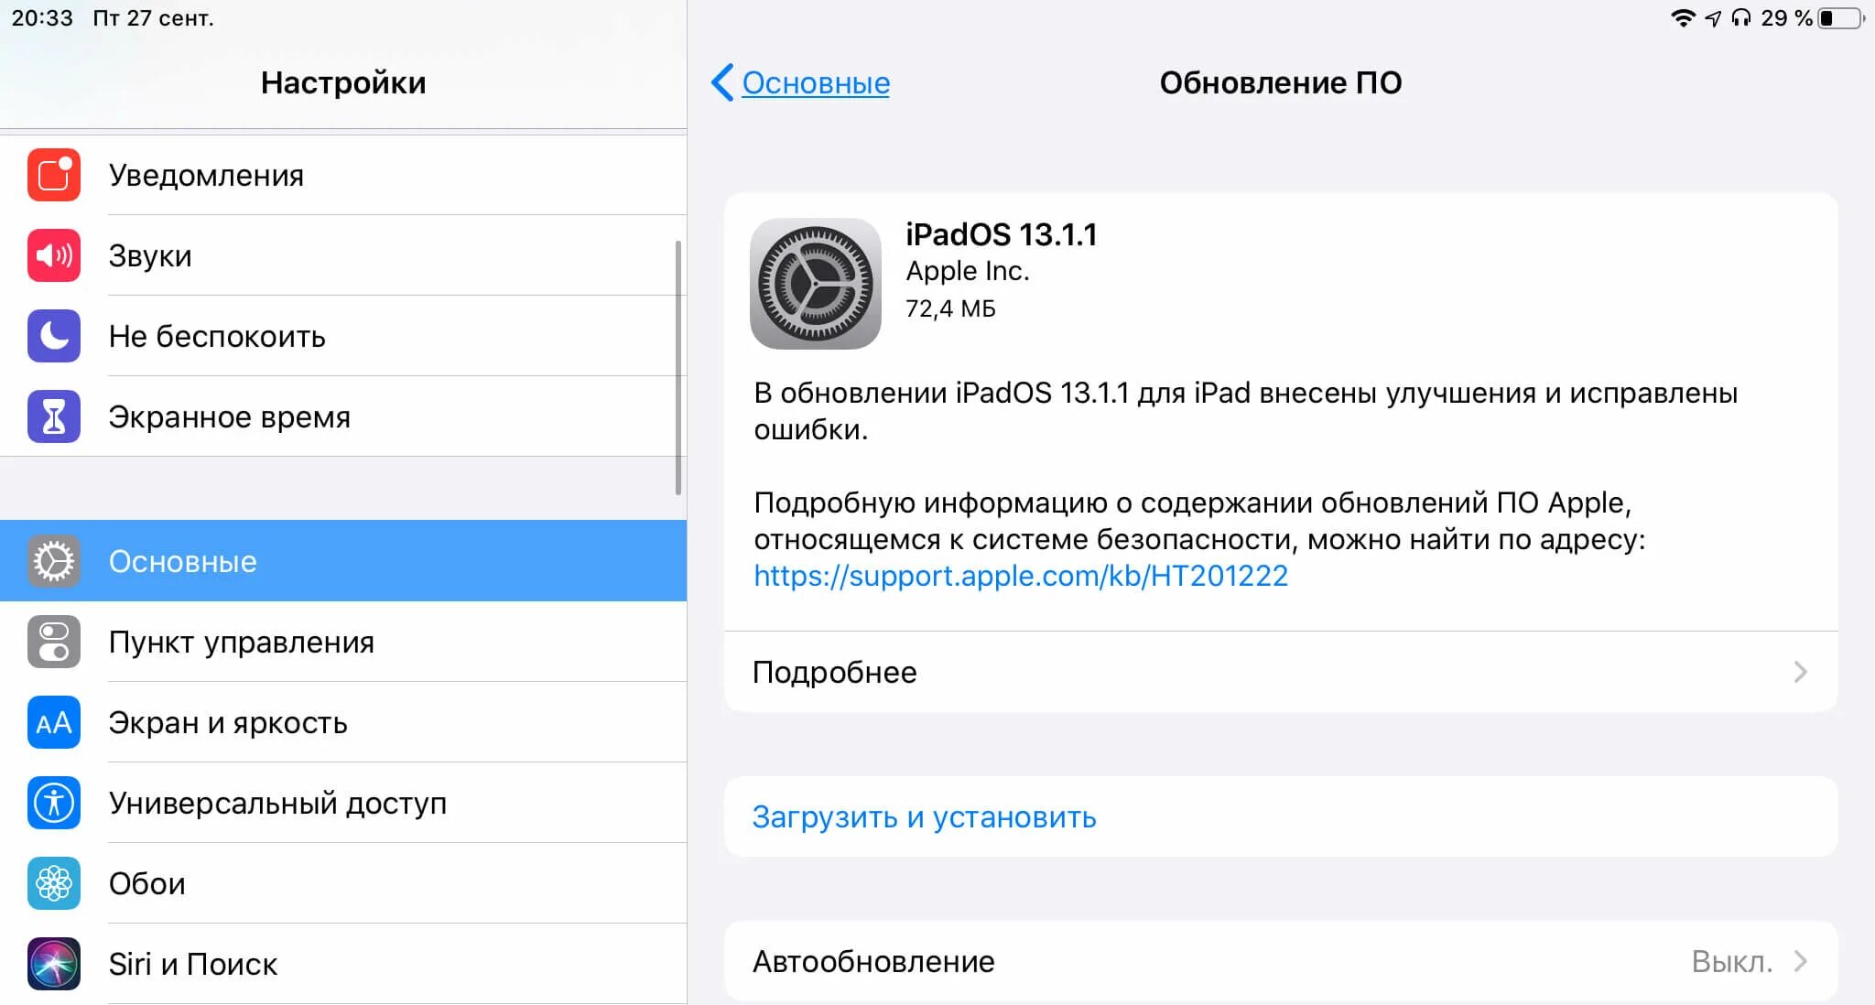Tap the iPadOS 13.1.1 gear image
Viewport: 1875px width, 1005px height.
[815, 284]
